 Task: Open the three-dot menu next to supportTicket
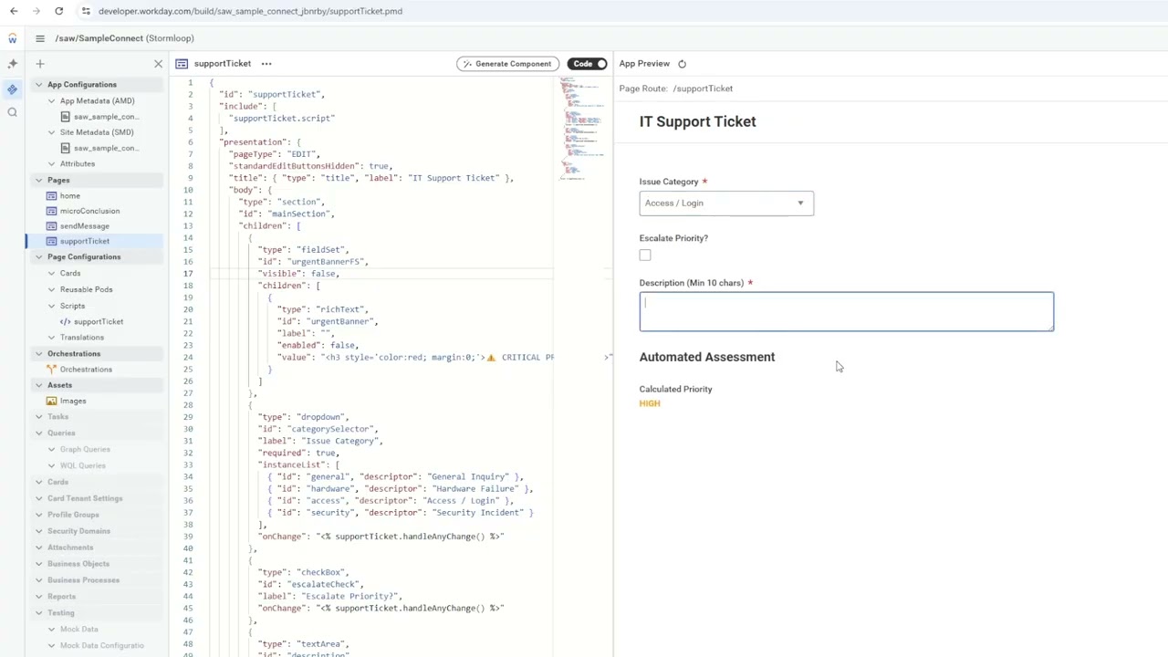pyautogui.click(x=266, y=64)
